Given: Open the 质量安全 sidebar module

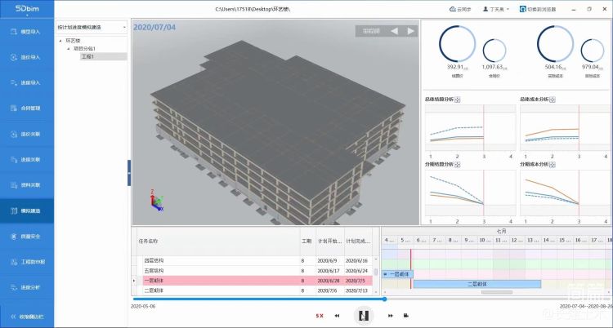Looking at the screenshot, I should pyautogui.click(x=25, y=237).
